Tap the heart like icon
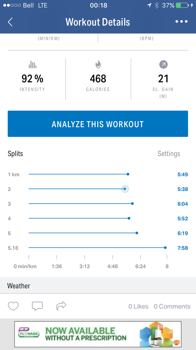Screen dimensions: 196x350 click(x=13, y=306)
